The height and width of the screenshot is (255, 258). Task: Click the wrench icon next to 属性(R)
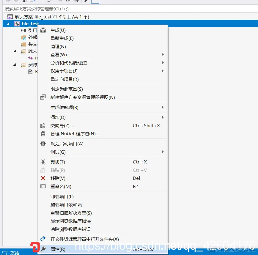(x=43, y=249)
